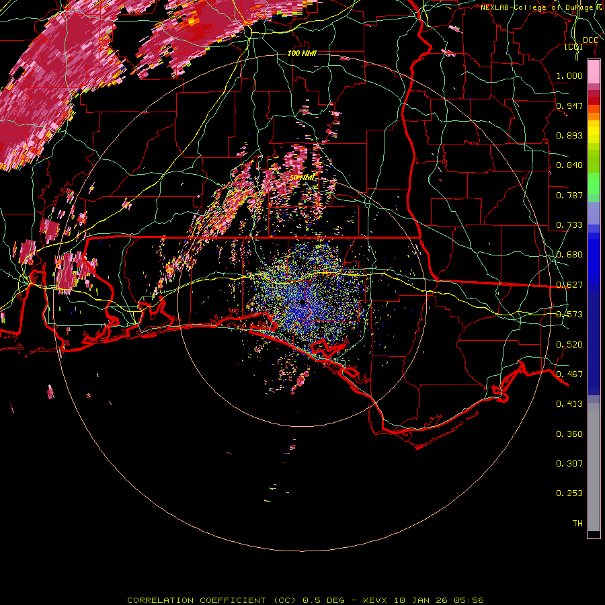Click the 0.360 scale label
The height and width of the screenshot is (605, 605).
coord(569,434)
